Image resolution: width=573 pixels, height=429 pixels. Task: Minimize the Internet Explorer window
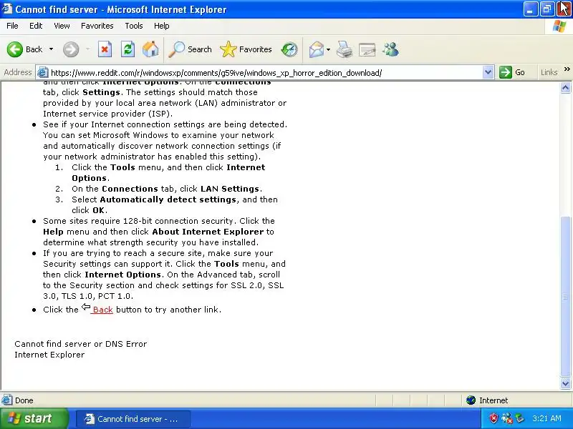point(531,9)
